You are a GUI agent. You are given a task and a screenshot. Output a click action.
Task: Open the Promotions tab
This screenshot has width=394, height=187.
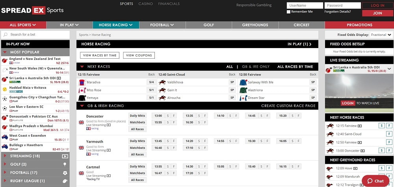click(x=359, y=25)
